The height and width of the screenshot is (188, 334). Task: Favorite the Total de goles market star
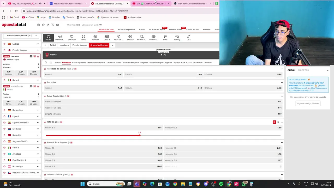click(45, 122)
